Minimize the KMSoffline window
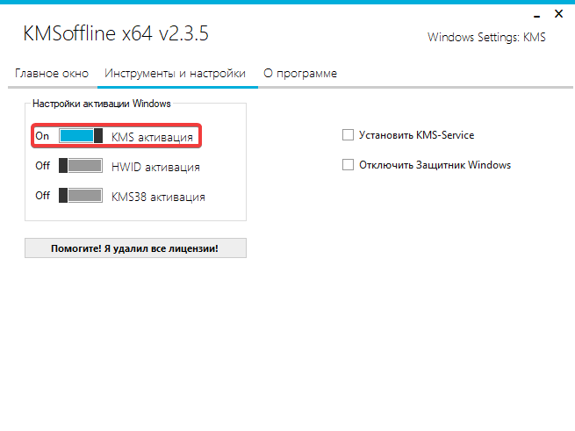This screenshot has width=575, height=431. pyautogui.click(x=535, y=15)
